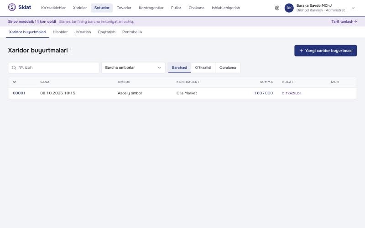365x228 pixels.
Task: Filter orders by Qoralama status
Action: [x=228, y=67]
